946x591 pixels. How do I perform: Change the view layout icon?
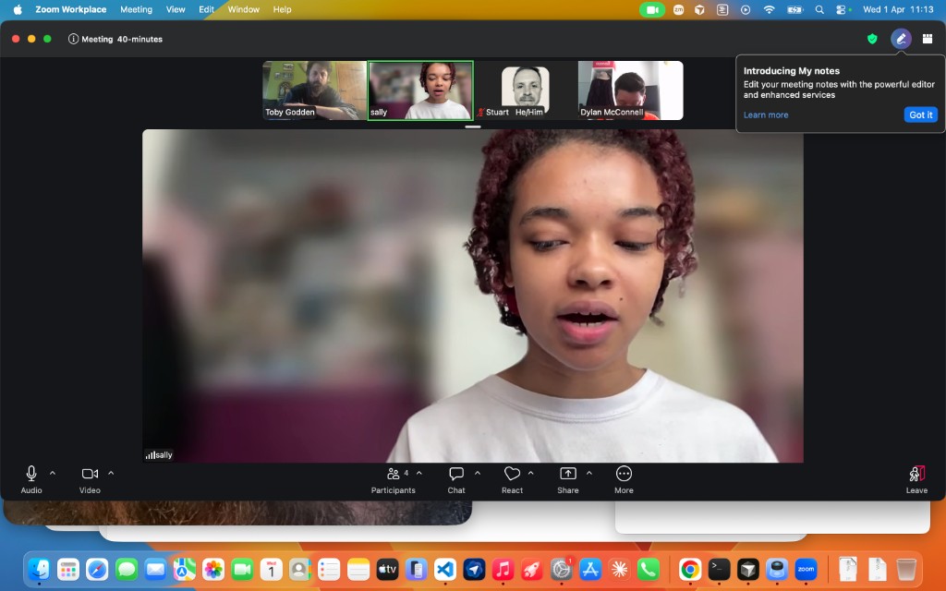[928, 39]
